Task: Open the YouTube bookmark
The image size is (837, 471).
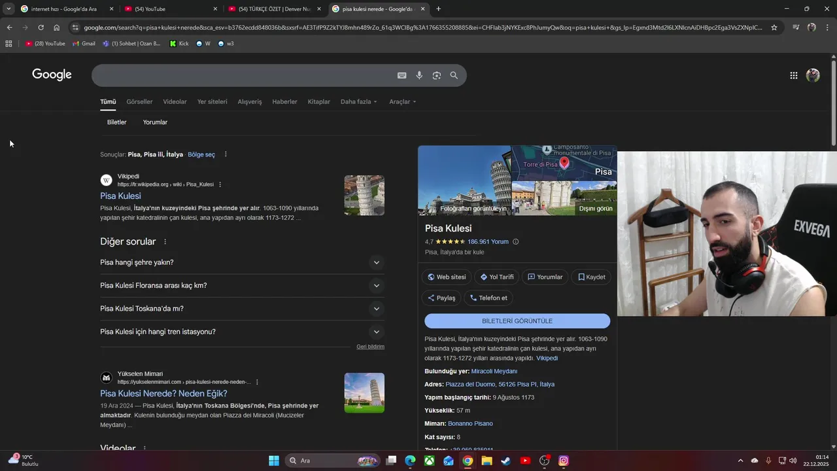Action: point(45,44)
